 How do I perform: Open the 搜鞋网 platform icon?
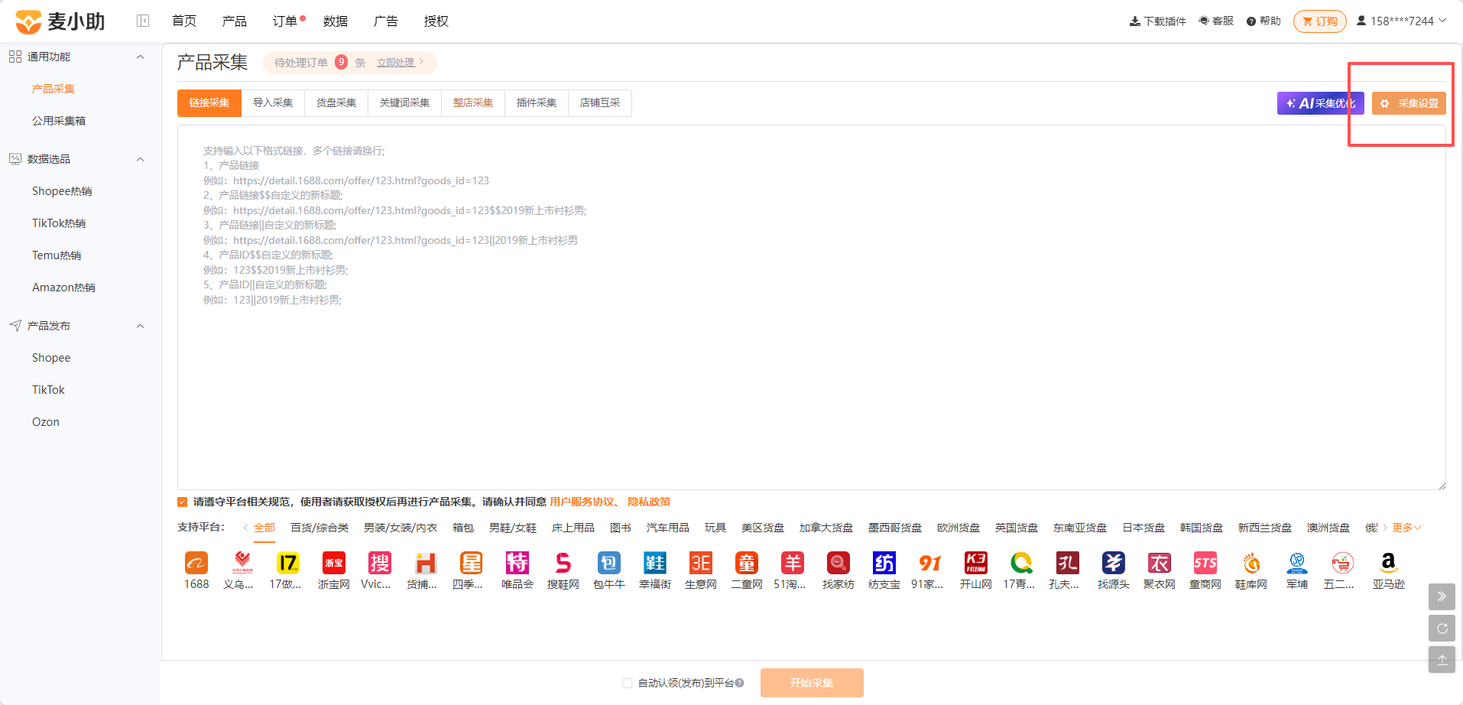pyautogui.click(x=563, y=564)
